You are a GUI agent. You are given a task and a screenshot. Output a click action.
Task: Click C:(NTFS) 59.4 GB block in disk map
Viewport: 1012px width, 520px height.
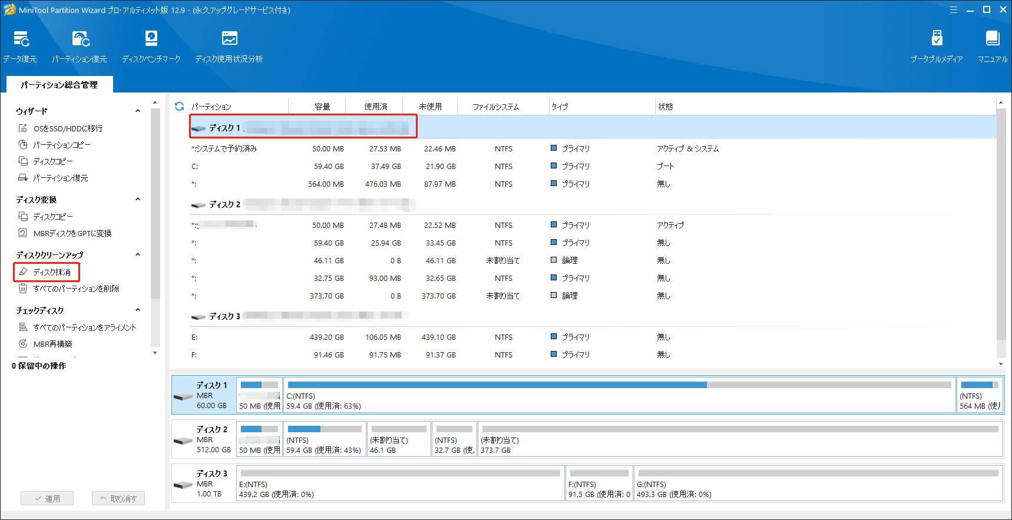coord(619,395)
